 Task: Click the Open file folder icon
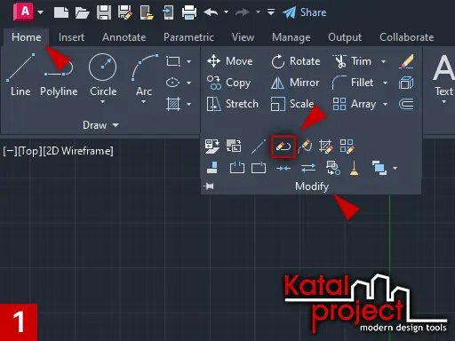coord(82,12)
